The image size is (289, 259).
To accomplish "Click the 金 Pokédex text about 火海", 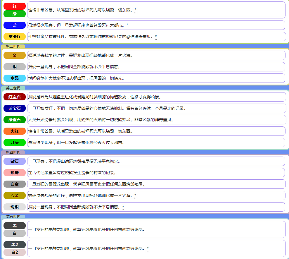I will pos(80,55).
